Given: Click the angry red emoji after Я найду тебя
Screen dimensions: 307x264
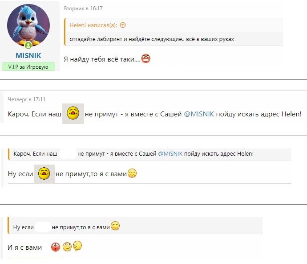Looking at the screenshot, I should (x=145, y=58).
